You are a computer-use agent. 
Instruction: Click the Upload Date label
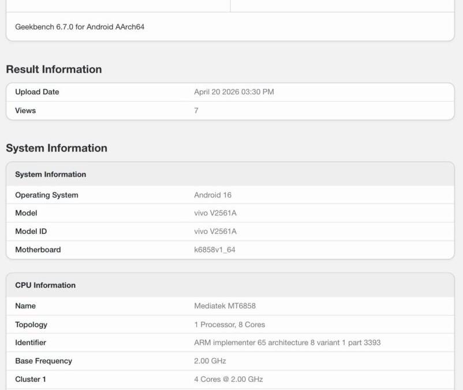[37, 92]
